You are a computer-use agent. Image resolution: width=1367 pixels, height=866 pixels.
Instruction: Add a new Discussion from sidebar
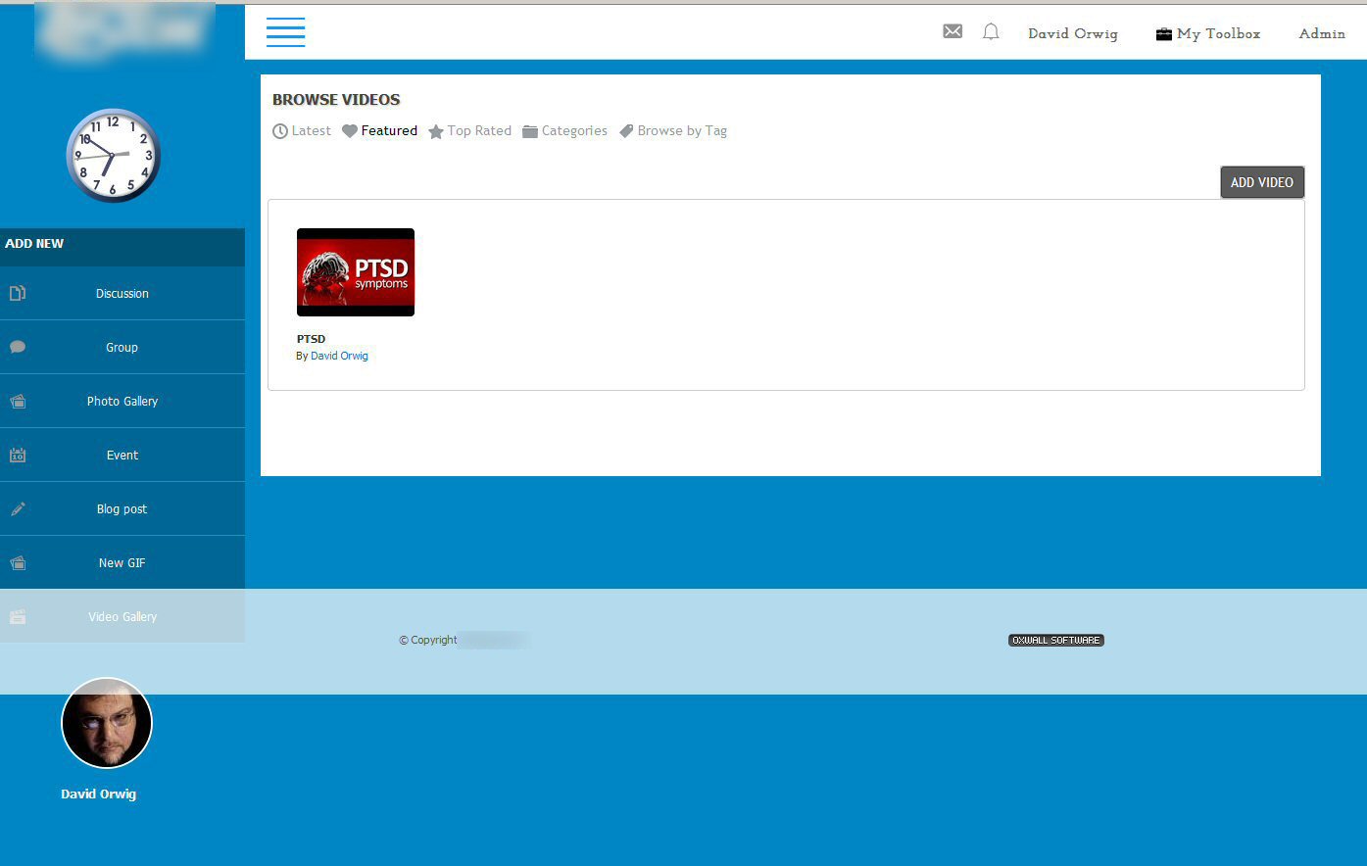[122, 294]
